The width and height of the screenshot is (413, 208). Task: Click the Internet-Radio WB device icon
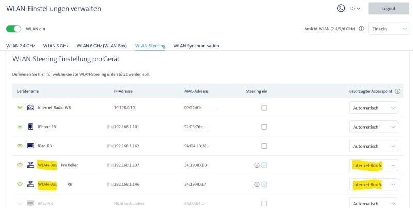[30, 108]
